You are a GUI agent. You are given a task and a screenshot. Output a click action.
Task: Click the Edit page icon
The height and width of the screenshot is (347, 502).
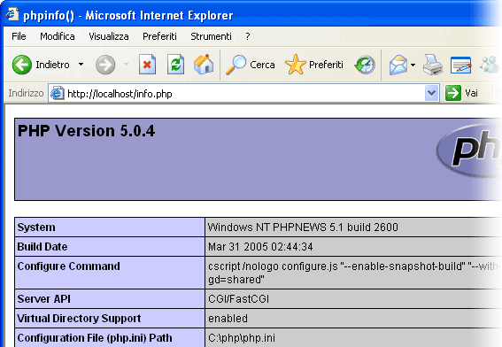click(x=460, y=65)
